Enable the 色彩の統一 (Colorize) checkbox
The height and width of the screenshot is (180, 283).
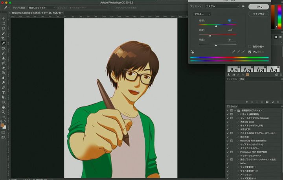tap(250, 47)
